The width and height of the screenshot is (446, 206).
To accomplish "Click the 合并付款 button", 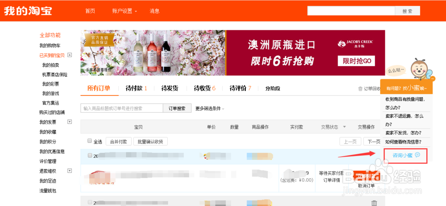I will pyautogui.click(x=118, y=141).
